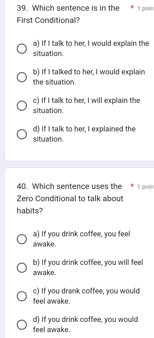Mark radio button for question 39 option d
This screenshot has height=338, width=154.
pos(21,134)
